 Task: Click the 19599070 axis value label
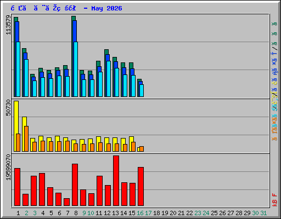click(8, 167)
